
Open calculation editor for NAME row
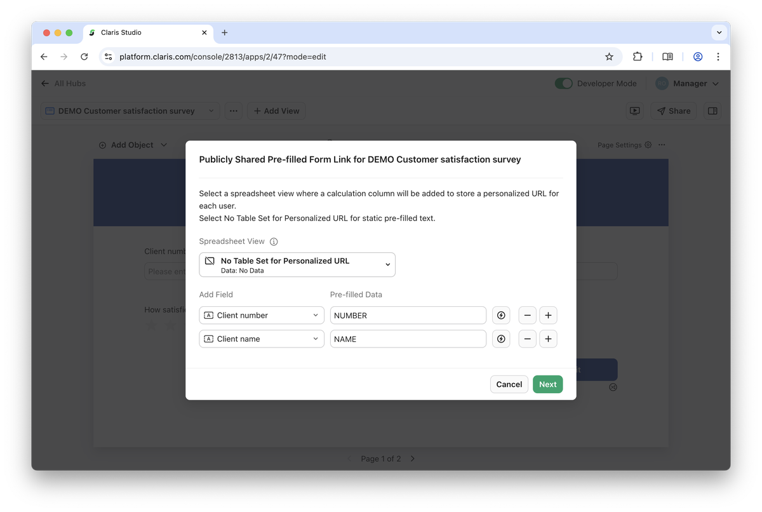pyautogui.click(x=501, y=339)
